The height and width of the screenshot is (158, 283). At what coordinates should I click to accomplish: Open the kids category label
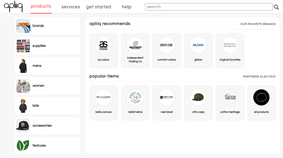tap(36, 106)
